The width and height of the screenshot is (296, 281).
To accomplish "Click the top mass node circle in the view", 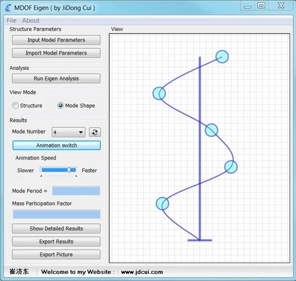I will [222, 57].
